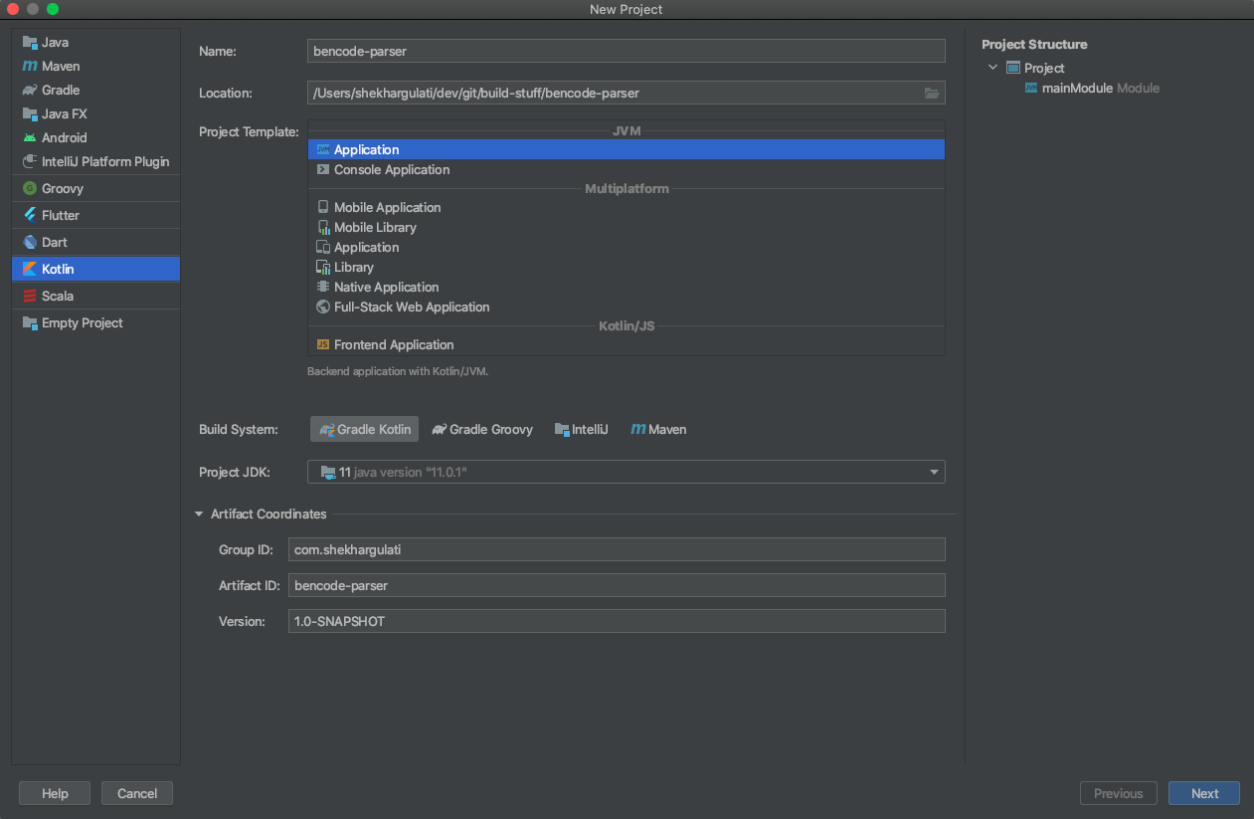Viewport: 1254px width, 819px height.
Task: Open Help for the New Project dialog
Action: pyautogui.click(x=54, y=793)
